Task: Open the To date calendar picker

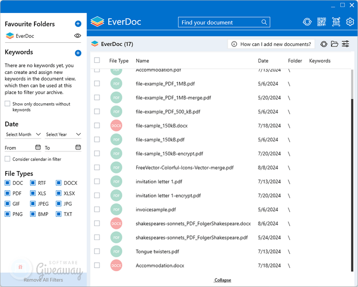Action: tap(78, 147)
